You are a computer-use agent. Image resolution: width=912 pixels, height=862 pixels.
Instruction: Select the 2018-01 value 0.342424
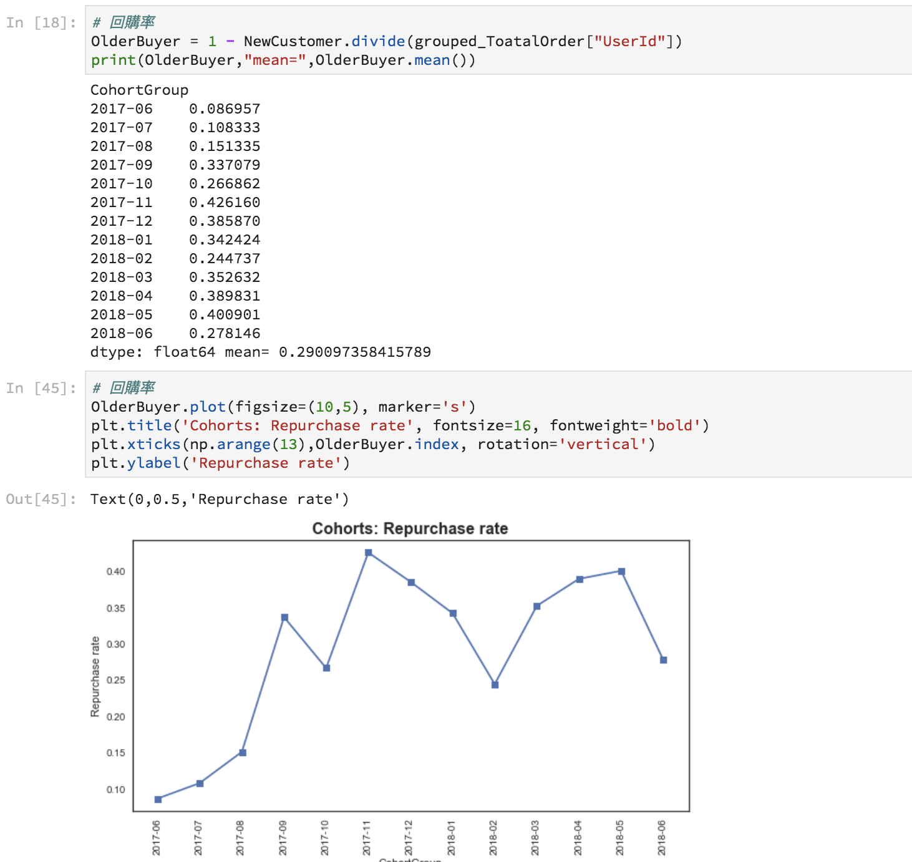(225, 240)
